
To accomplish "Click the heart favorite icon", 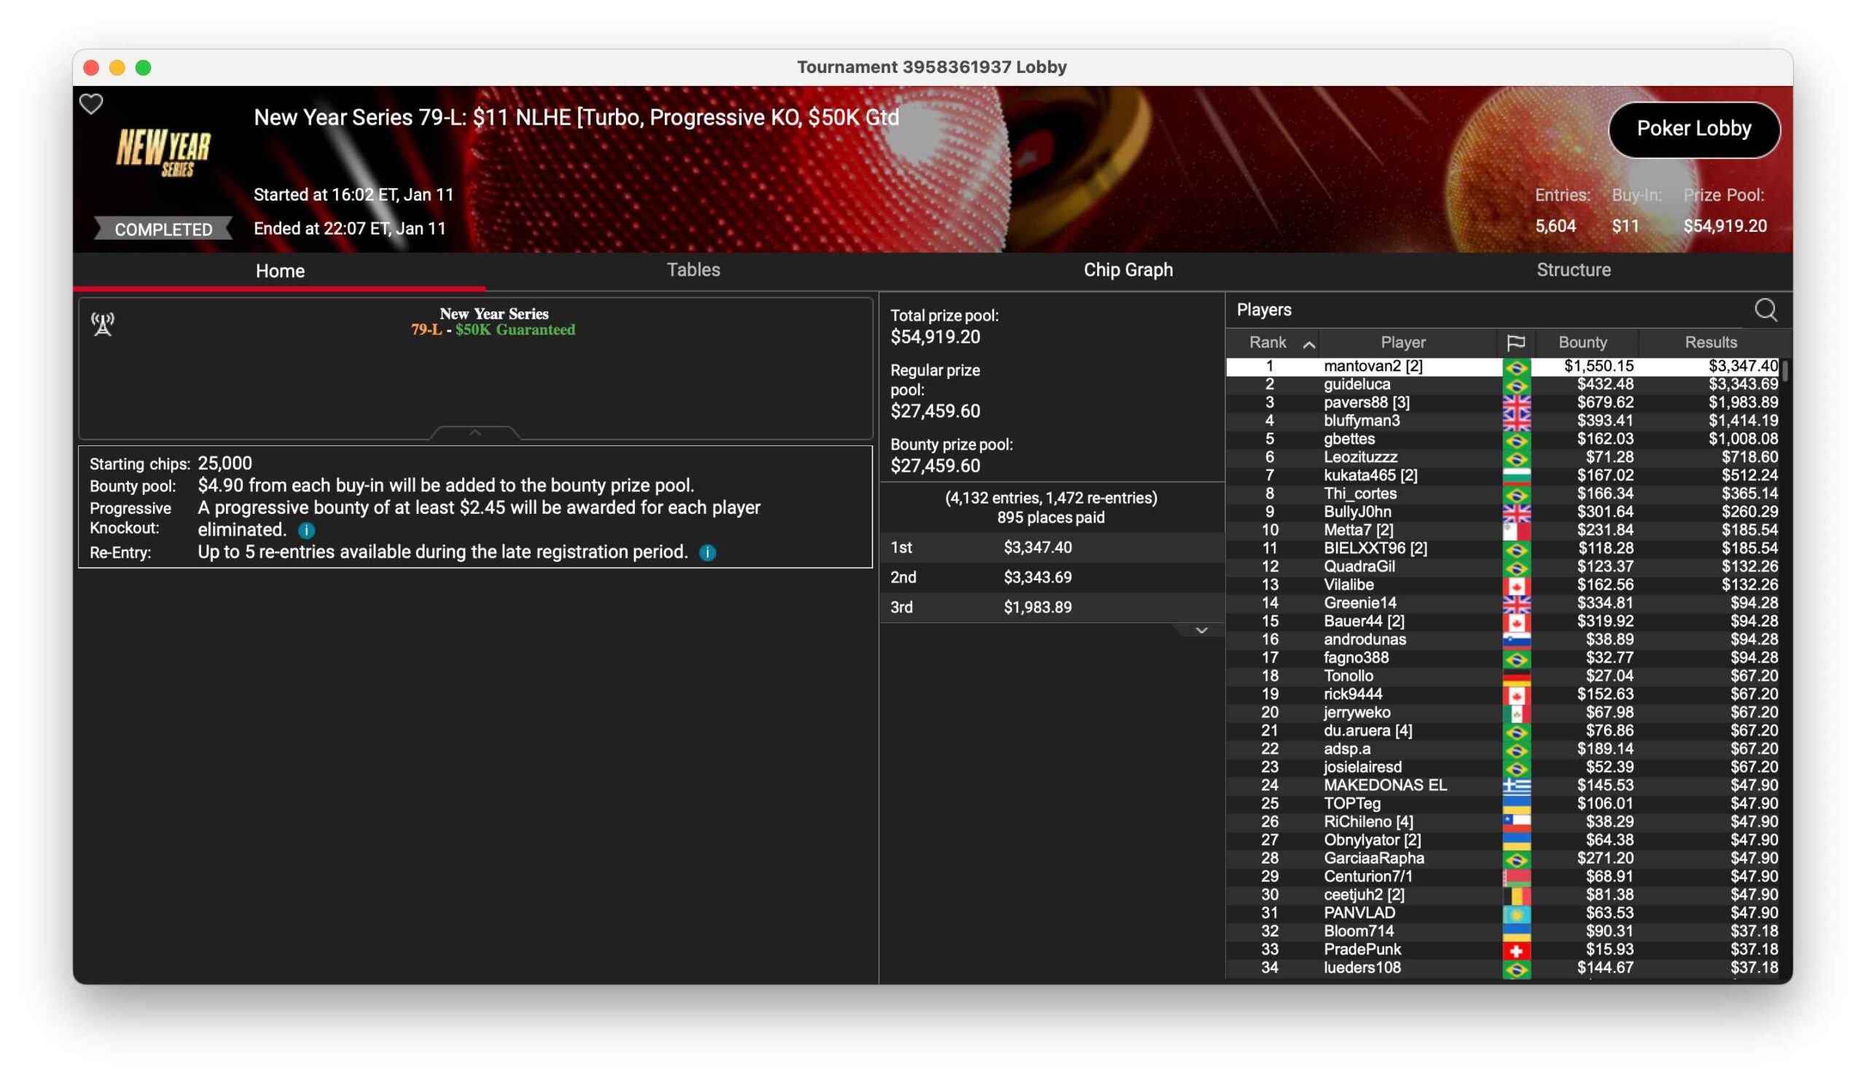I will pos(91,104).
